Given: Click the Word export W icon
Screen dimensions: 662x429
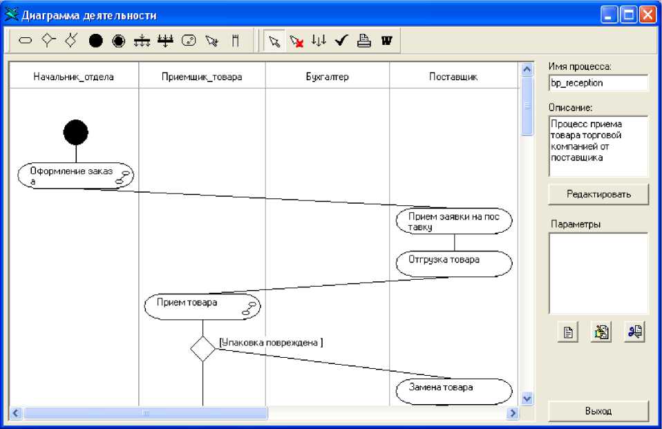Looking at the screenshot, I should (387, 41).
